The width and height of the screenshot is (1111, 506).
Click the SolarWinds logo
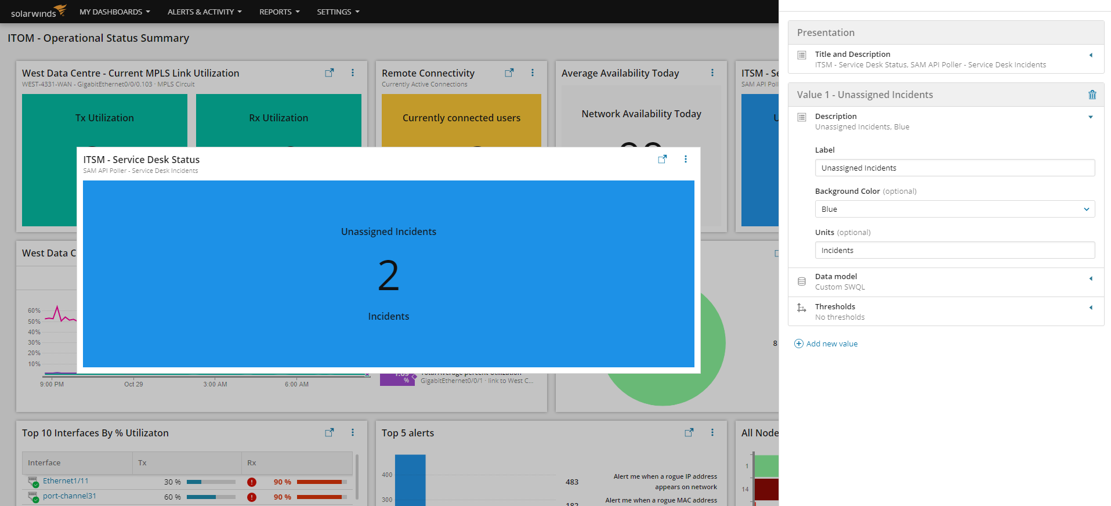coord(38,11)
